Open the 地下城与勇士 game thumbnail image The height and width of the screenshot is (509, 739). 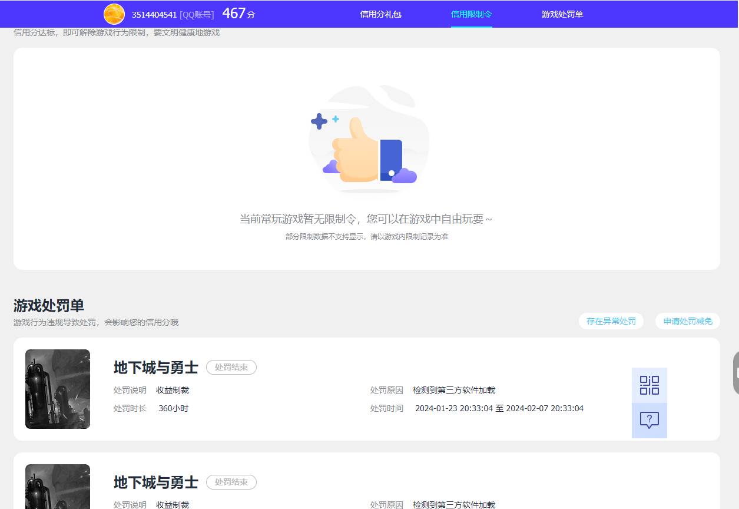tap(57, 389)
